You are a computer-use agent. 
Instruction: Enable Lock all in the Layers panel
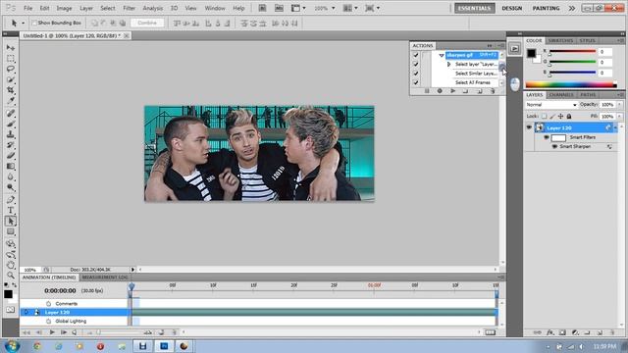click(x=569, y=116)
